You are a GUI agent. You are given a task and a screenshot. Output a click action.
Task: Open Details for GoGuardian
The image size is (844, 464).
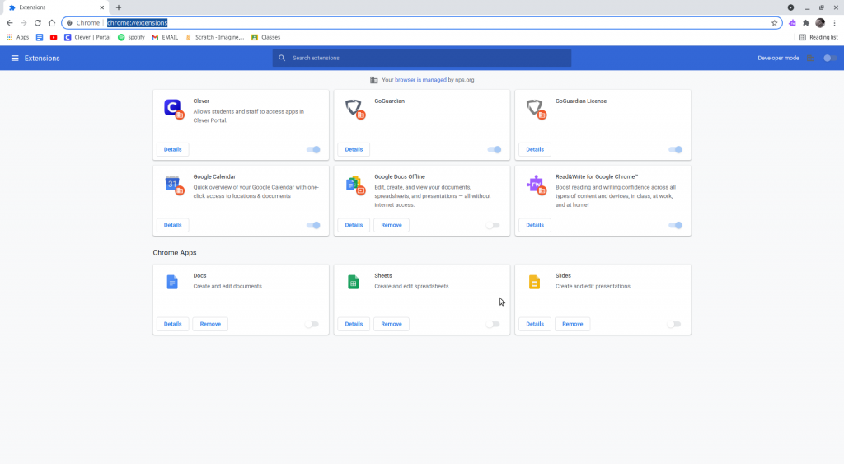(354, 150)
